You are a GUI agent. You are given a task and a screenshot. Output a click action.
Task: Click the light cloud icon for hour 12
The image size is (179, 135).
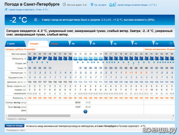[86, 58]
